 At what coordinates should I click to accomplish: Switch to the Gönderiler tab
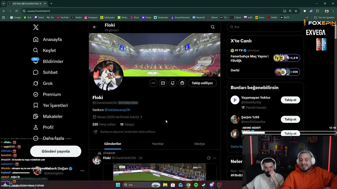click(113, 144)
